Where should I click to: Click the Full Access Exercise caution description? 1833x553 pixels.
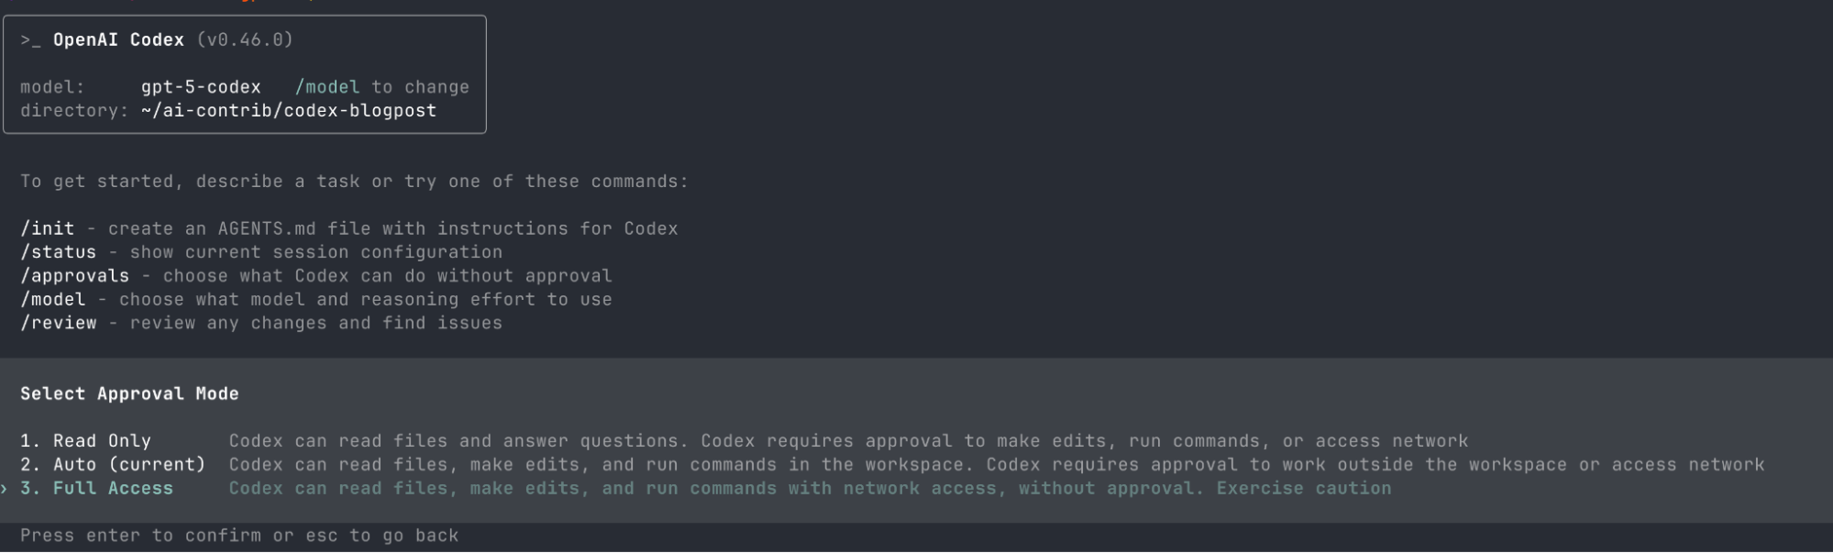(x=810, y=489)
